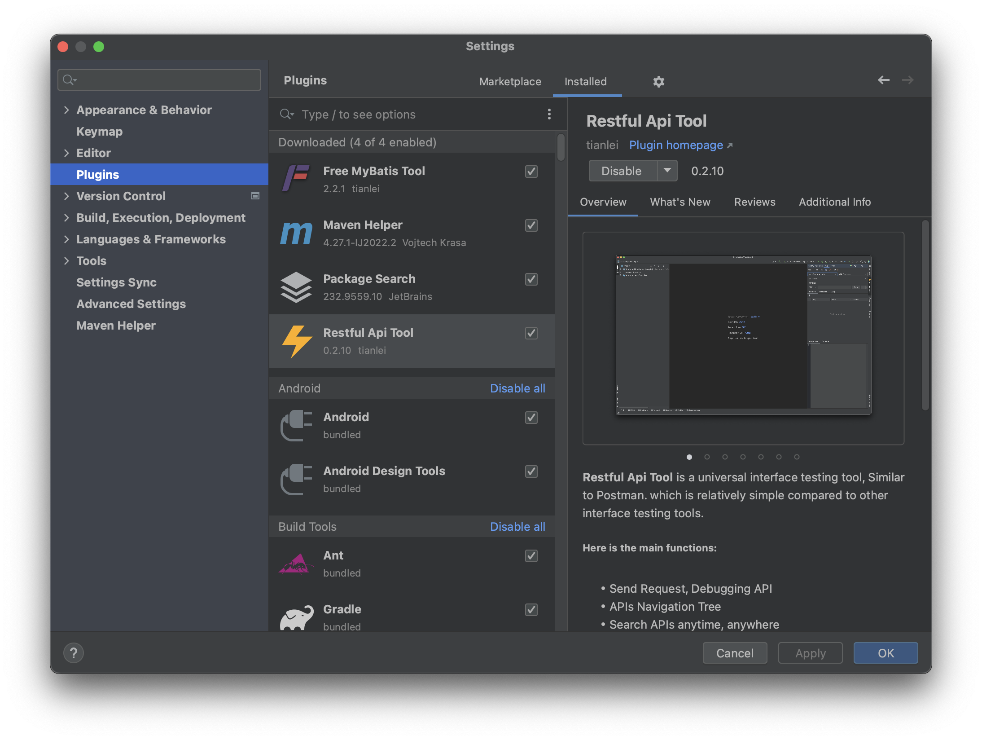This screenshot has width=982, height=740.
Task: Open the What's New tab
Action: click(x=680, y=202)
